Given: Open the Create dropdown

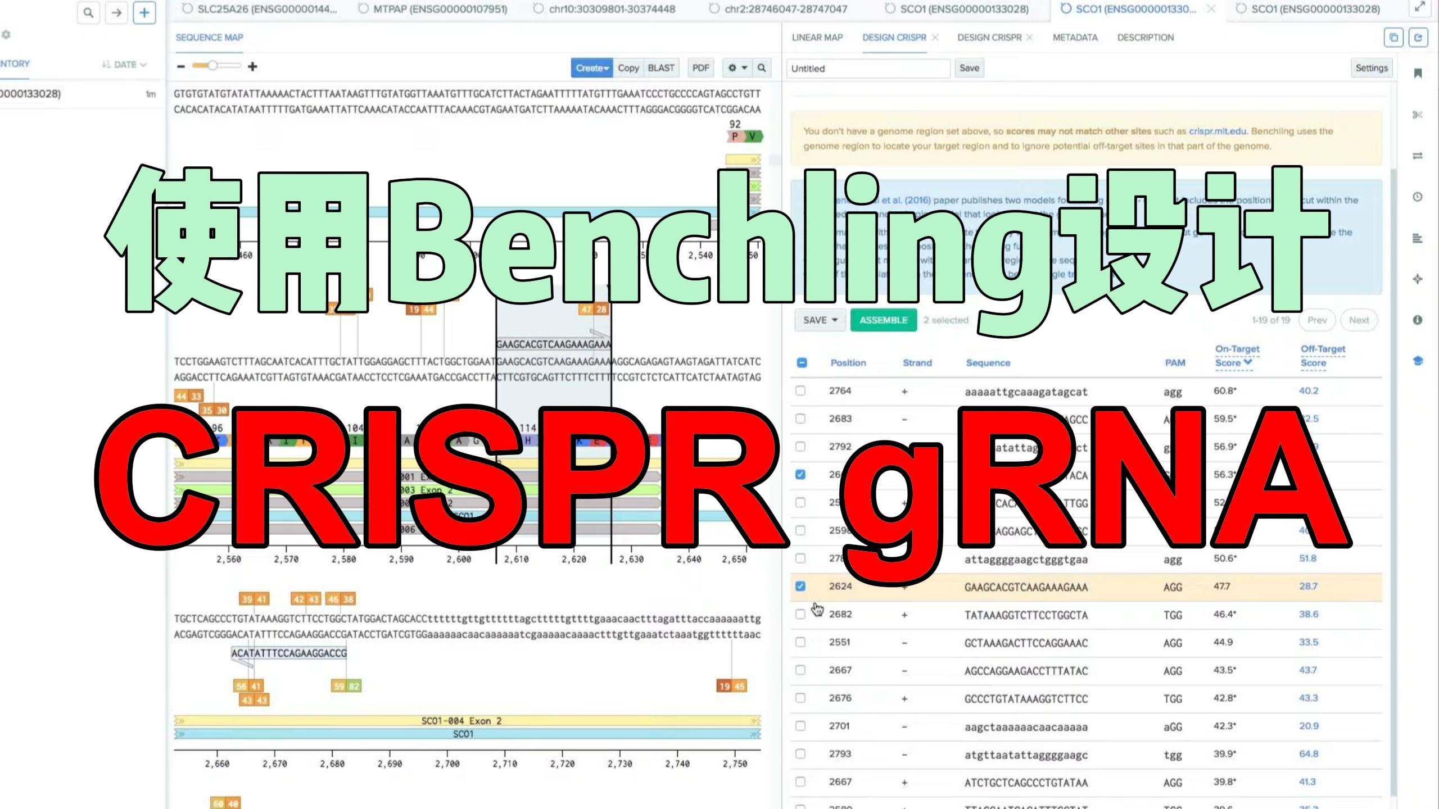Looking at the screenshot, I should (592, 68).
